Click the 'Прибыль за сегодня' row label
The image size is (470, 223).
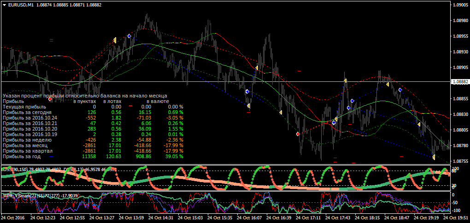click(x=27, y=112)
